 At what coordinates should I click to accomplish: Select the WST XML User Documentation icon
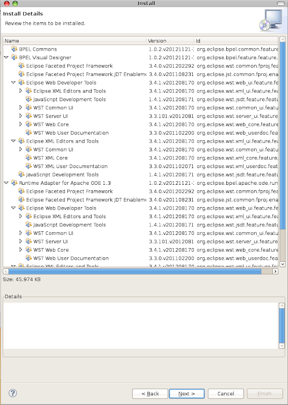[29, 166]
